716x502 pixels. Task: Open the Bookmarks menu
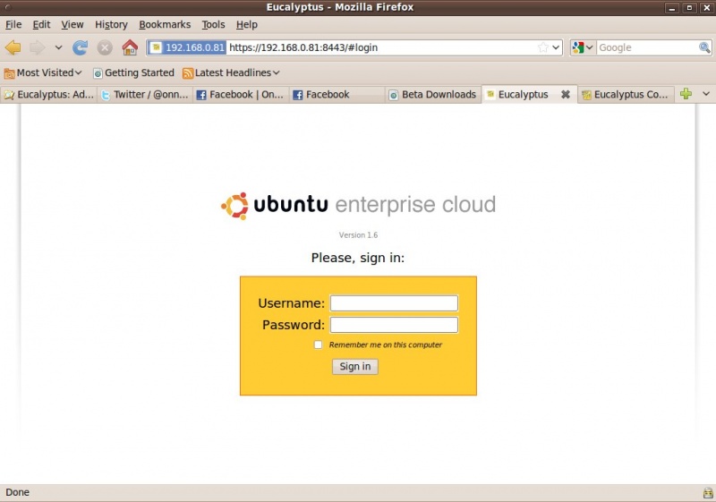[165, 25]
